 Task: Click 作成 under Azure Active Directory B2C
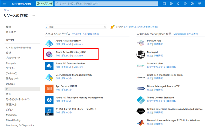point(58,56)
